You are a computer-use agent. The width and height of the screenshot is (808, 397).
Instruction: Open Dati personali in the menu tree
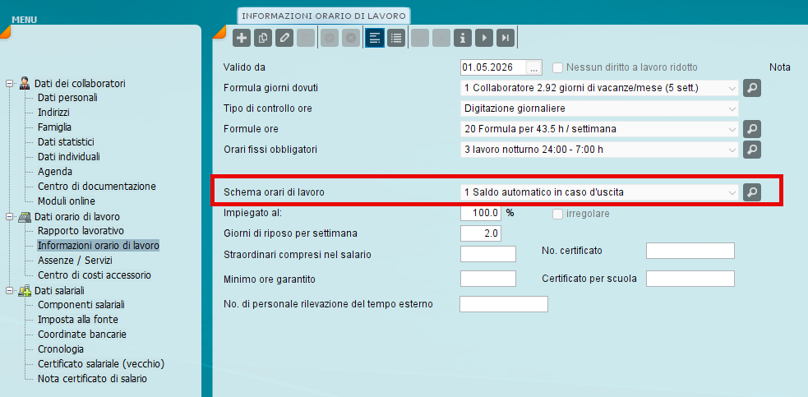(x=67, y=98)
